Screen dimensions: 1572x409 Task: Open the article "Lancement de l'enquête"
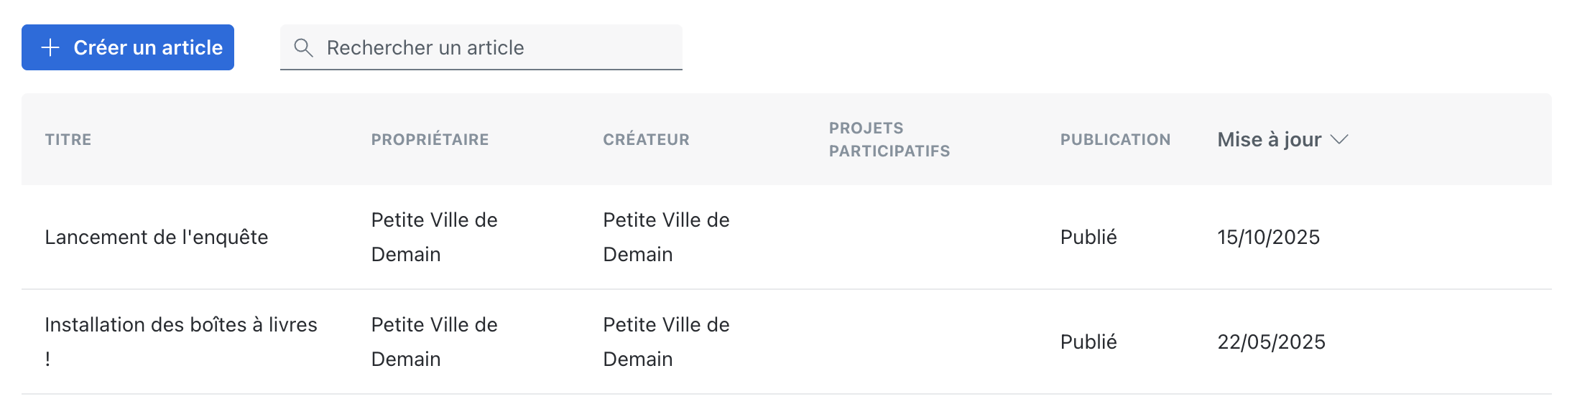(x=157, y=238)
